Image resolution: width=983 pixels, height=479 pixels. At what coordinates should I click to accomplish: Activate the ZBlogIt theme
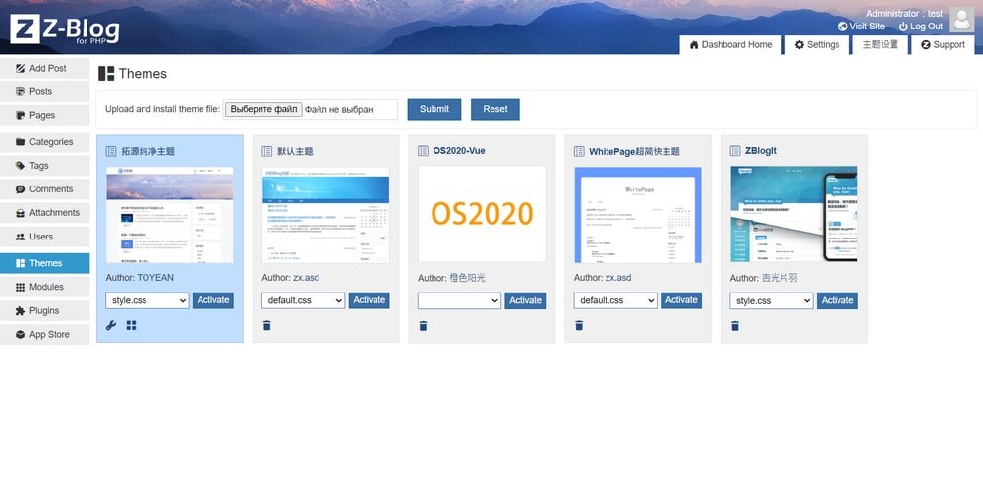(838, 300)
